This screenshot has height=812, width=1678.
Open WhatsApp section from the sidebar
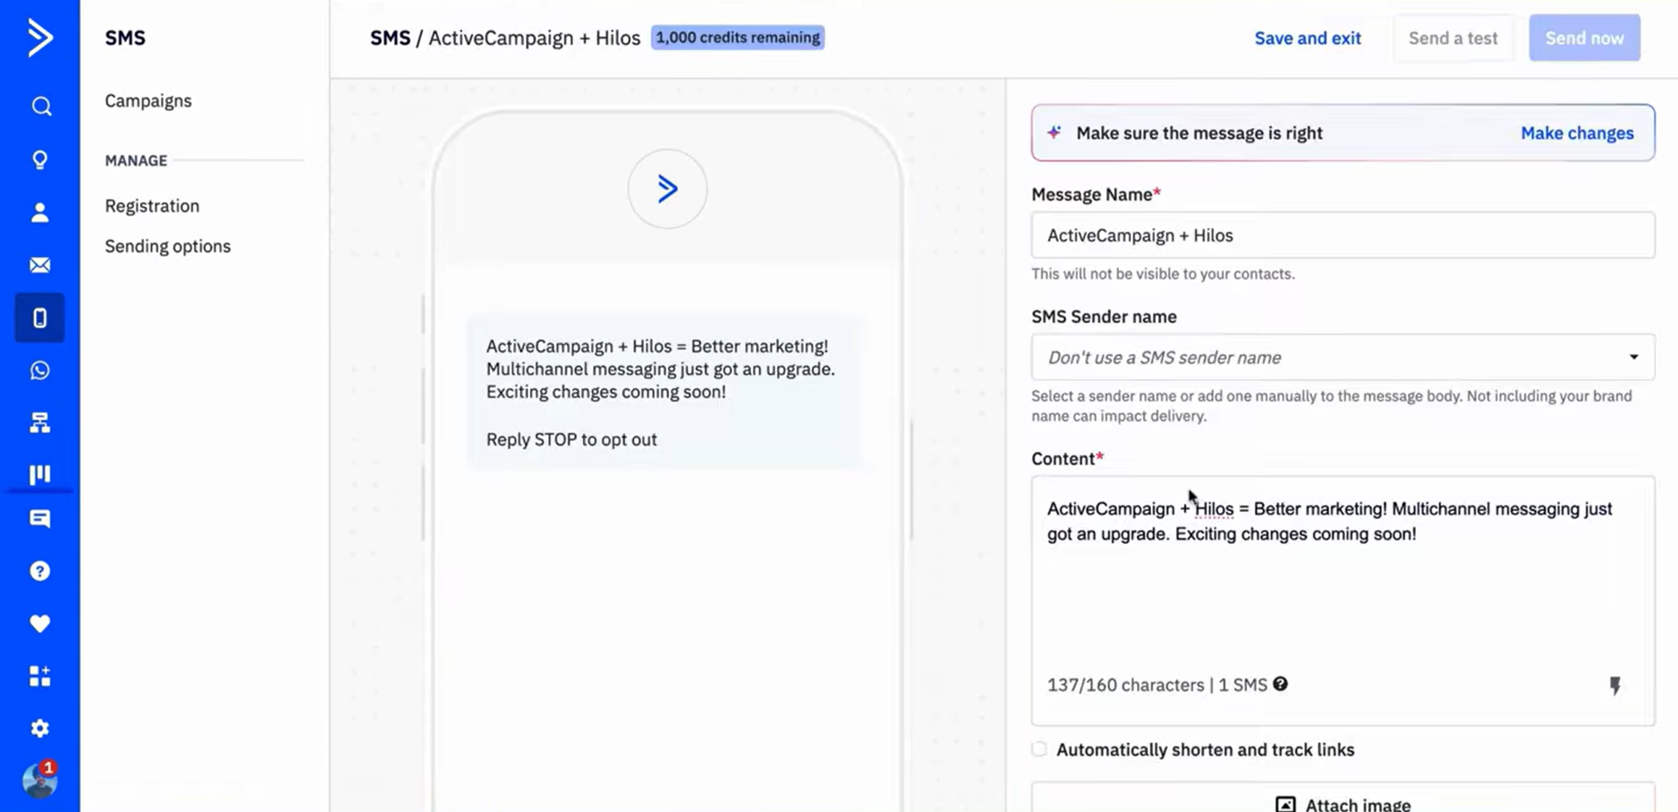click(x=40, y=370)
